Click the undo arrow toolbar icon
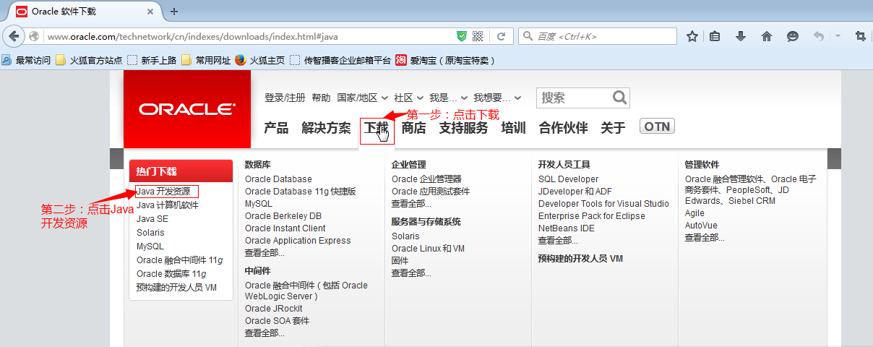This screenshot has width=873, height=347. tap(819, 36)
